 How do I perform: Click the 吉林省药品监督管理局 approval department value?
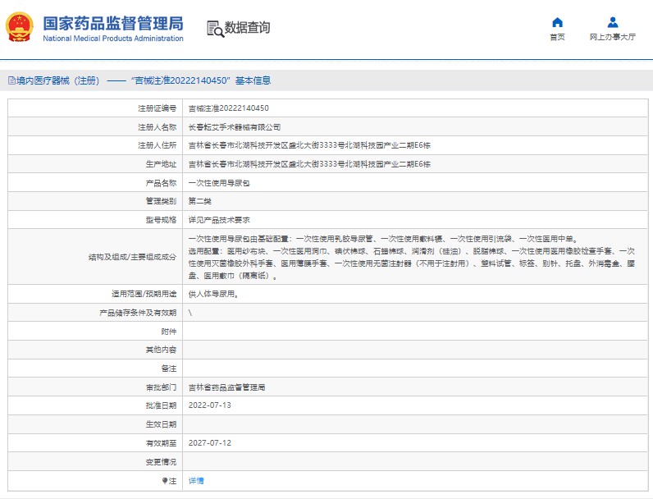[x=226, y=387]
